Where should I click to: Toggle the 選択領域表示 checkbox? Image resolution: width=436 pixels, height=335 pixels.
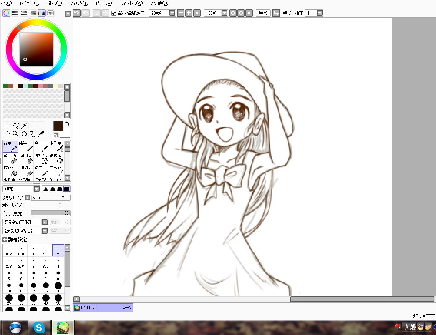(x=114, y=13)
